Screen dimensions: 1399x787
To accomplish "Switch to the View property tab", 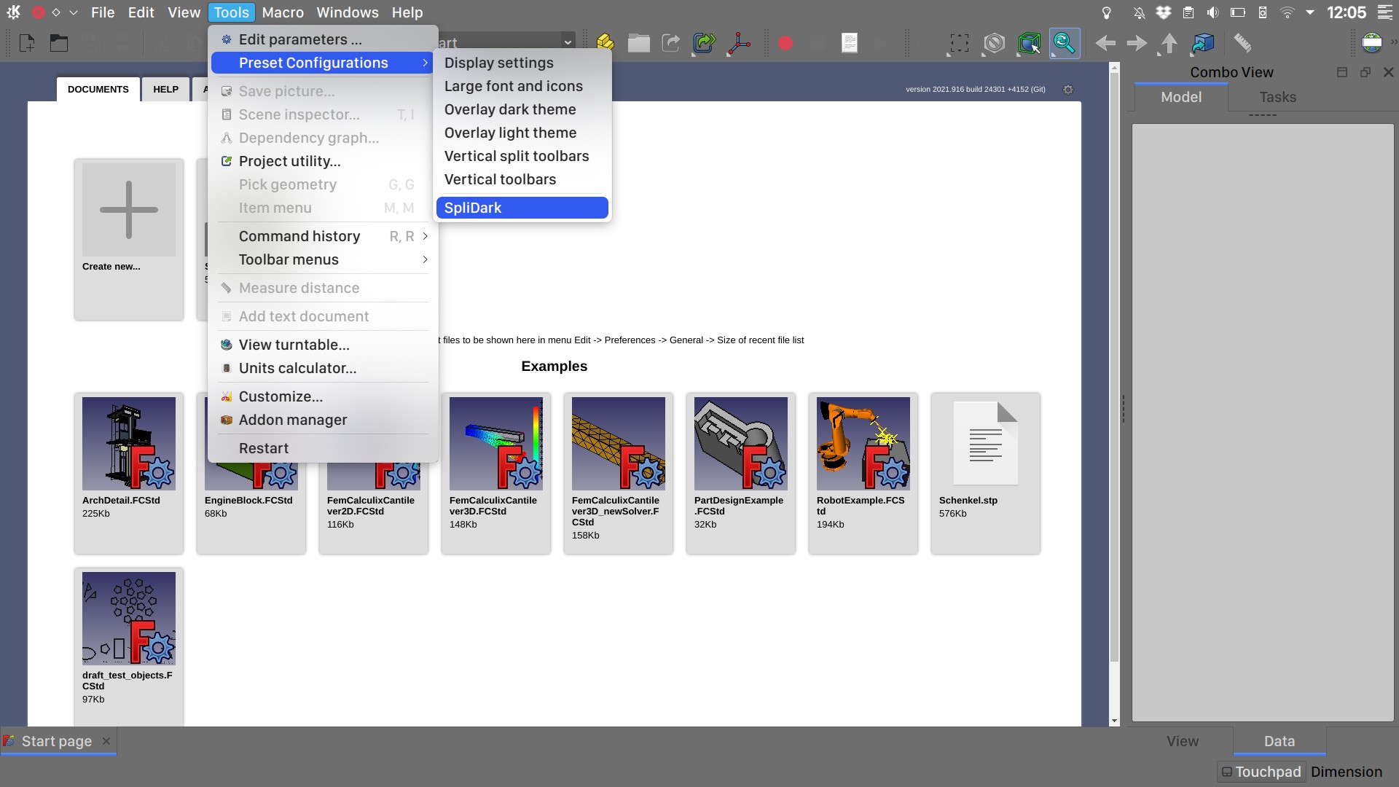I will 1182,741.
